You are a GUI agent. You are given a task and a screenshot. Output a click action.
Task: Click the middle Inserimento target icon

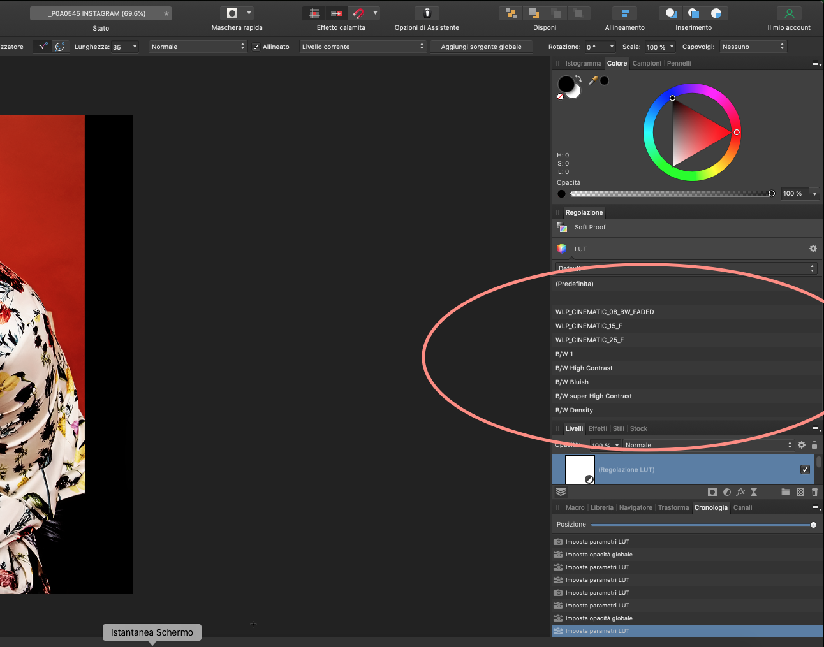tap(694, 13)
